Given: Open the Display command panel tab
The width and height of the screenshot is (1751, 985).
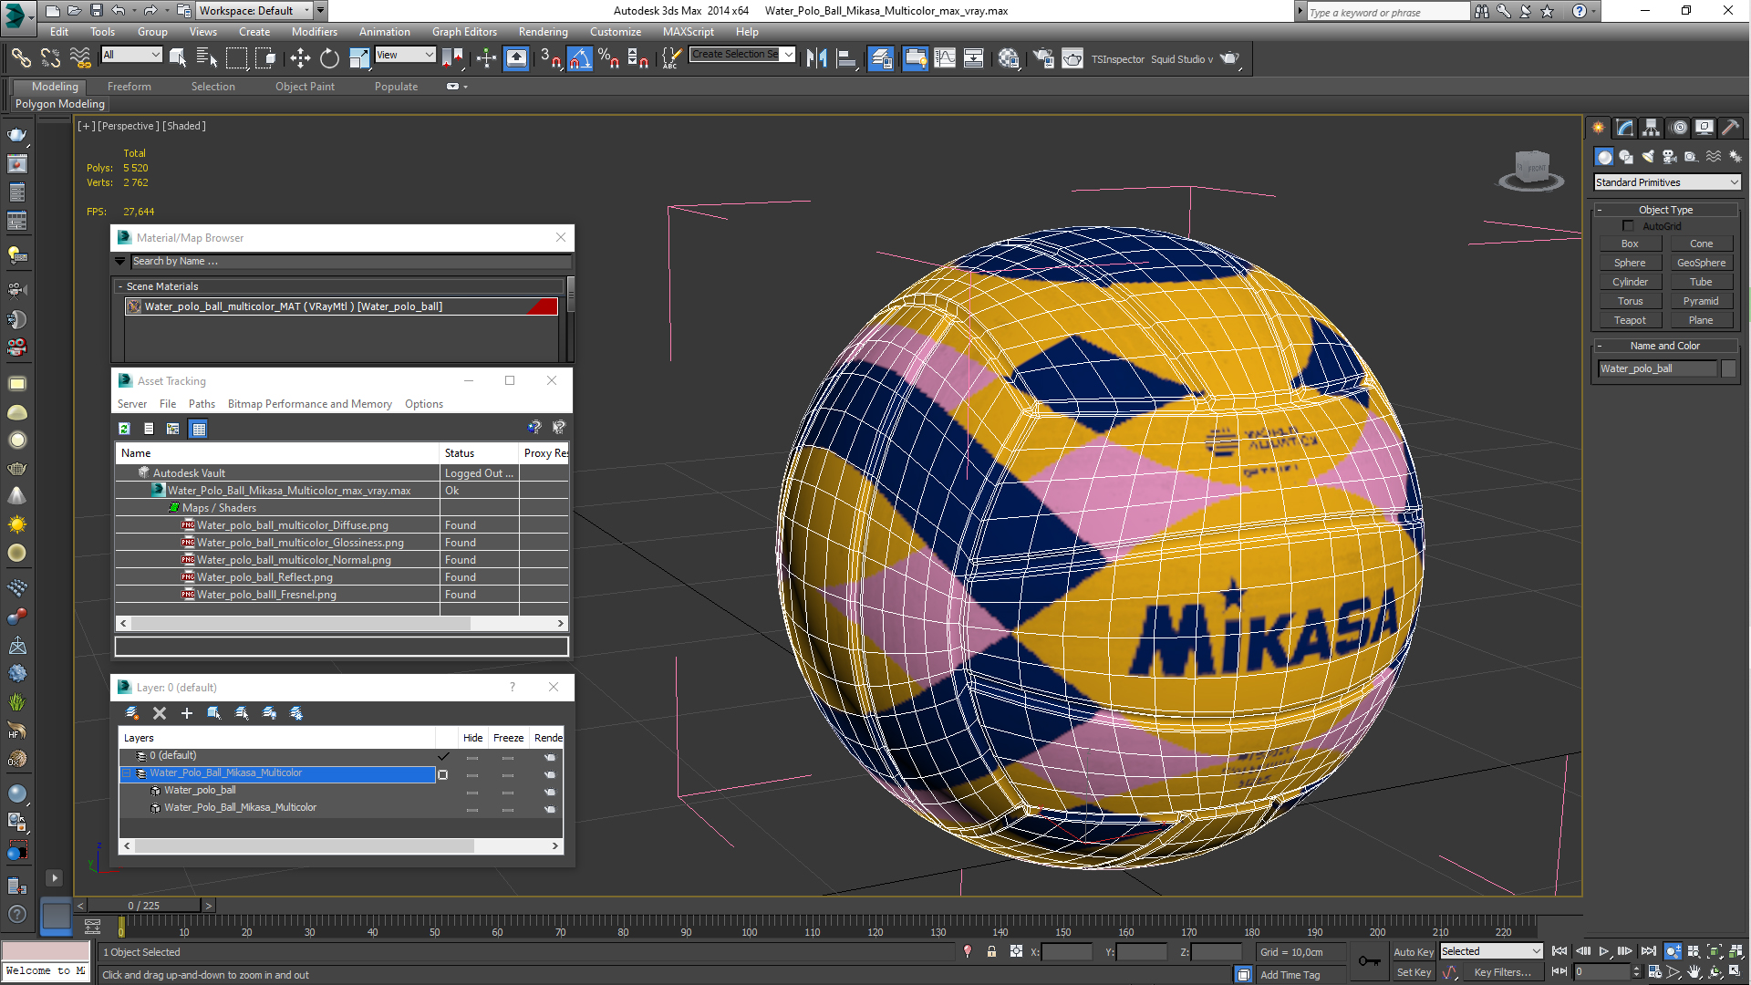Looking at the screenshot, I should click(x=1704, y=128).
